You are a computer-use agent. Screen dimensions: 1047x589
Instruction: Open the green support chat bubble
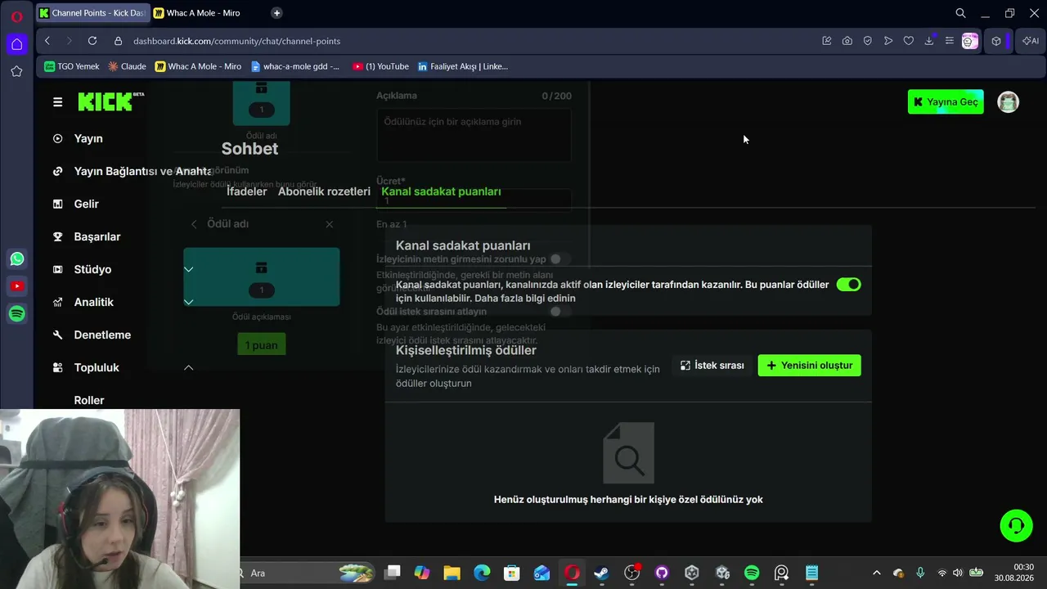click(x=1016, y=525)
